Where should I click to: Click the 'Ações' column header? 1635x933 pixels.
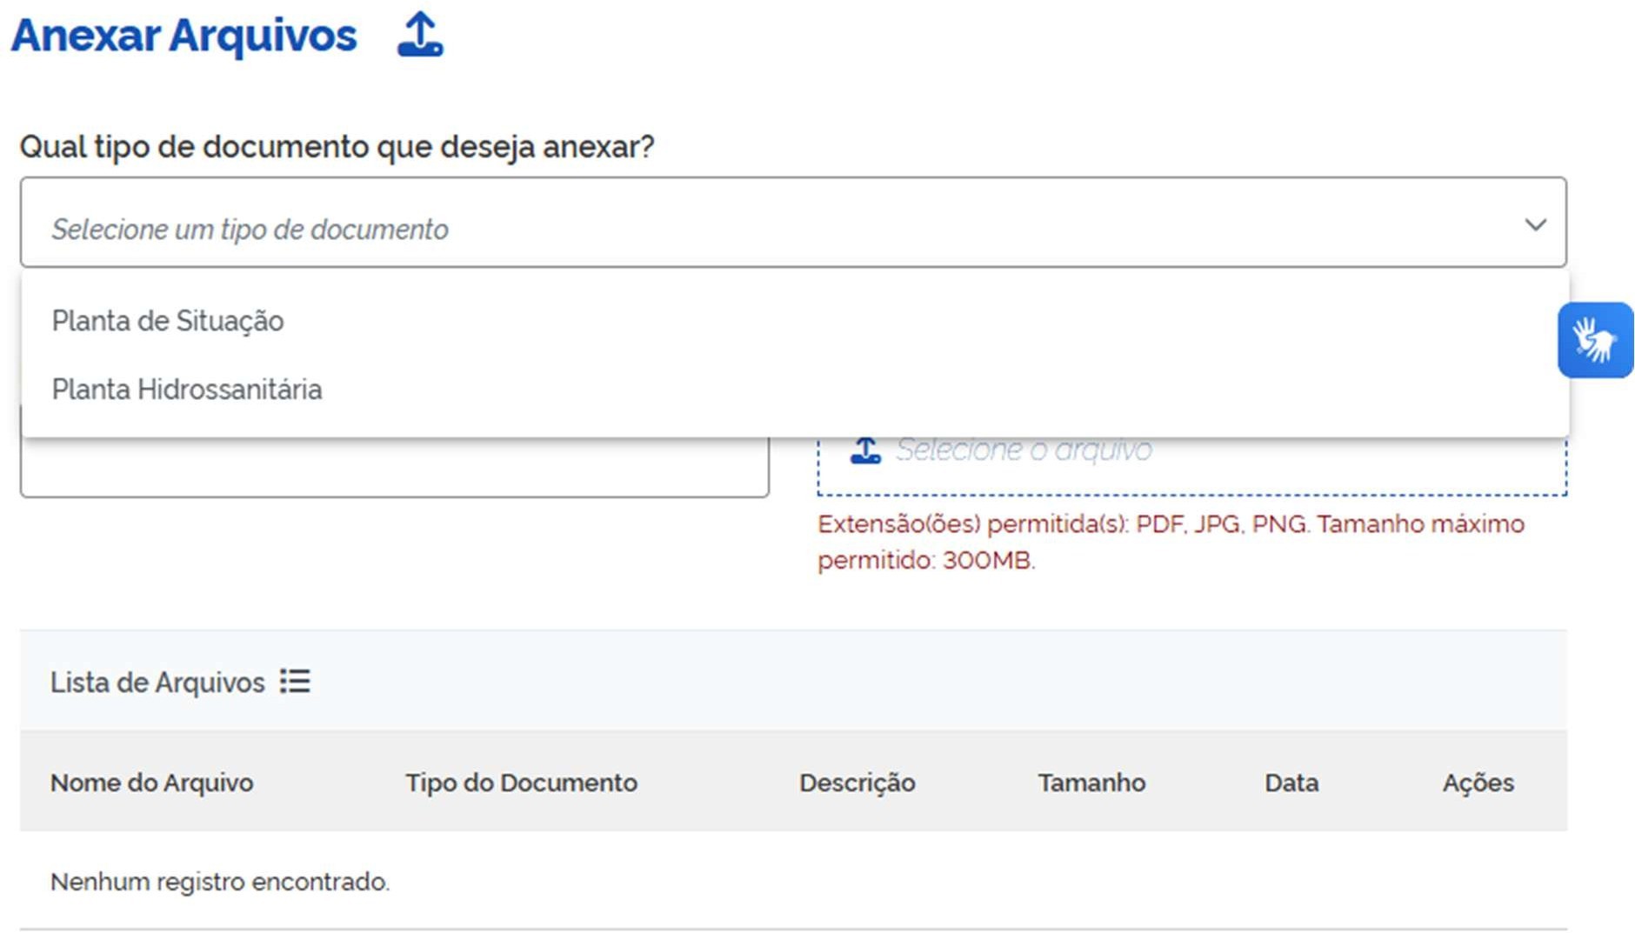tap(1478, 783)
